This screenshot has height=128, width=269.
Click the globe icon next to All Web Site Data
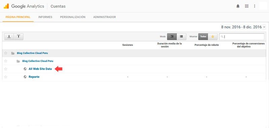click(x=25, y=69)
